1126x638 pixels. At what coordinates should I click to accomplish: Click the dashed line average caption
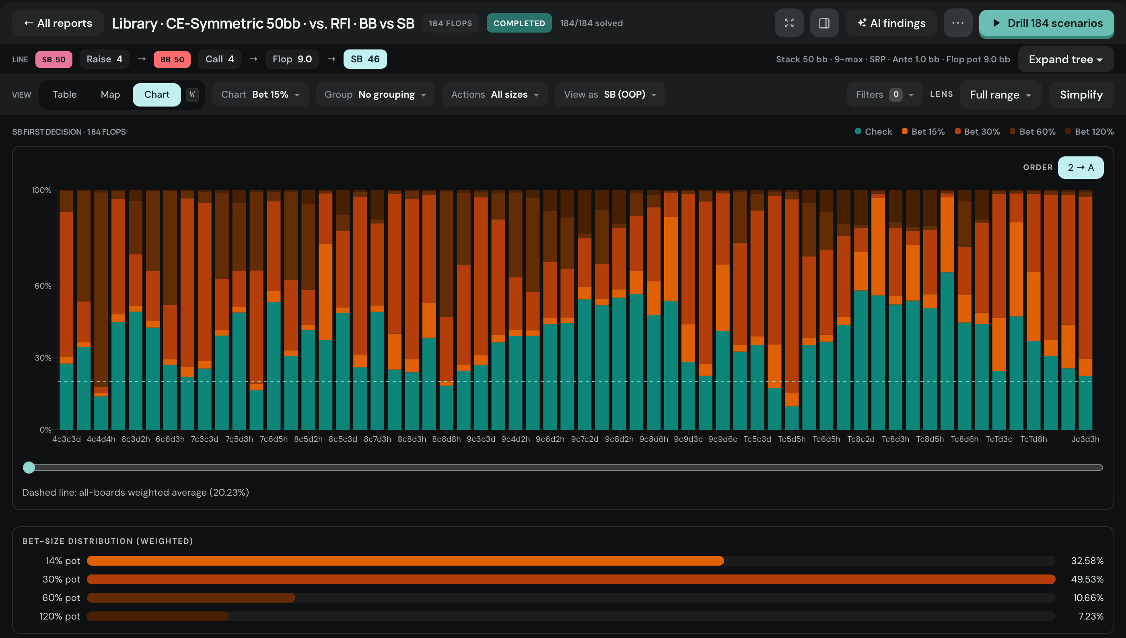[136, 492]
